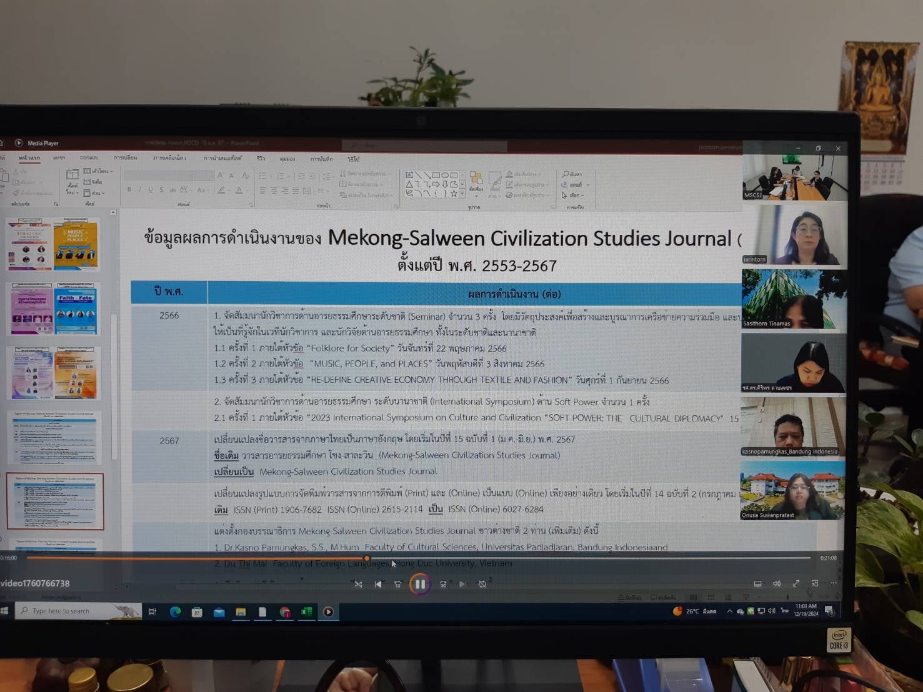This screenshot has height=692, width=923.
Task: Click the video1760766738 title text
Action: pos(35,583)
